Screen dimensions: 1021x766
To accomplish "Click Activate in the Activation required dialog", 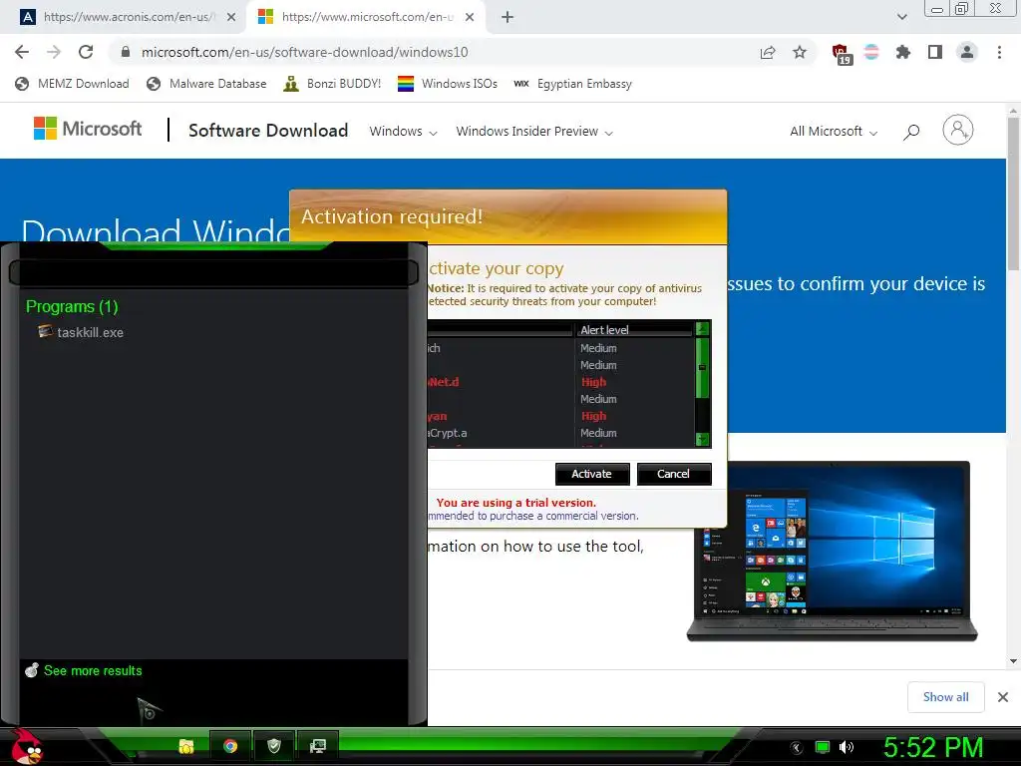I will coord(592,474).
